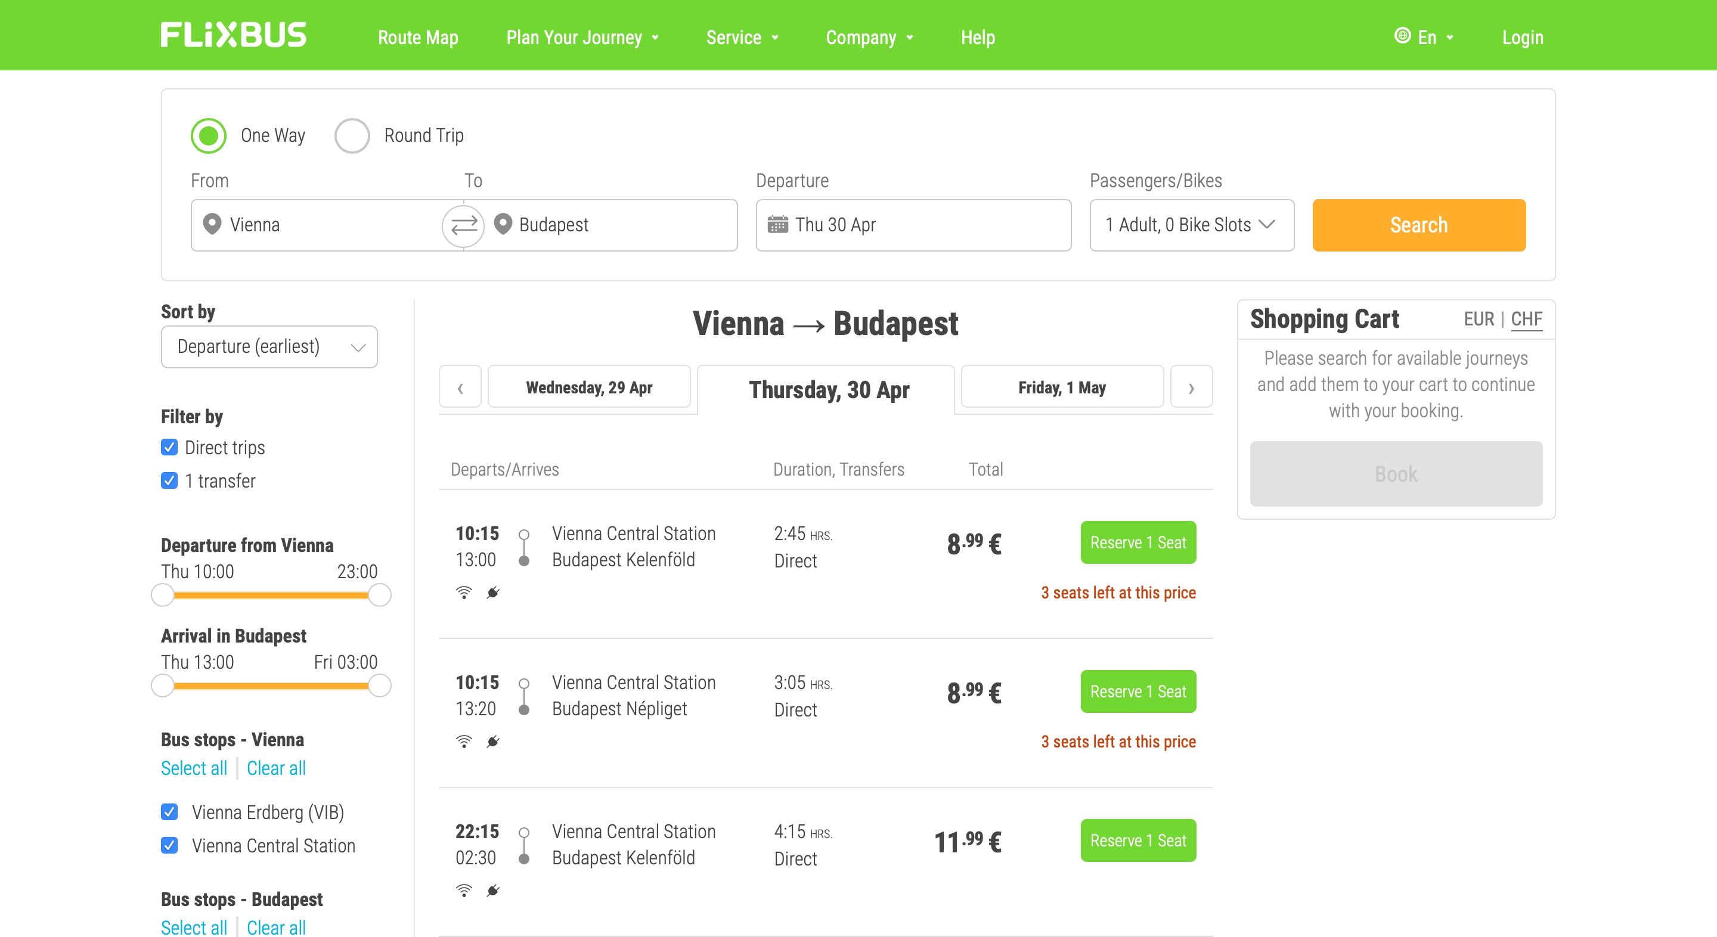
Task: Click Wi-Fi icon on 13:00 arrival trip
Action: coord(464,592)
